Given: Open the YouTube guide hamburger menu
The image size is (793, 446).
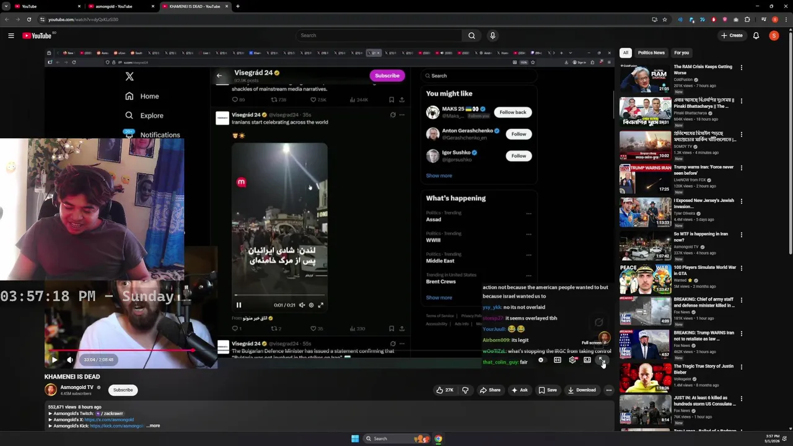Looking at the screenshot, I should coord(11,35).
